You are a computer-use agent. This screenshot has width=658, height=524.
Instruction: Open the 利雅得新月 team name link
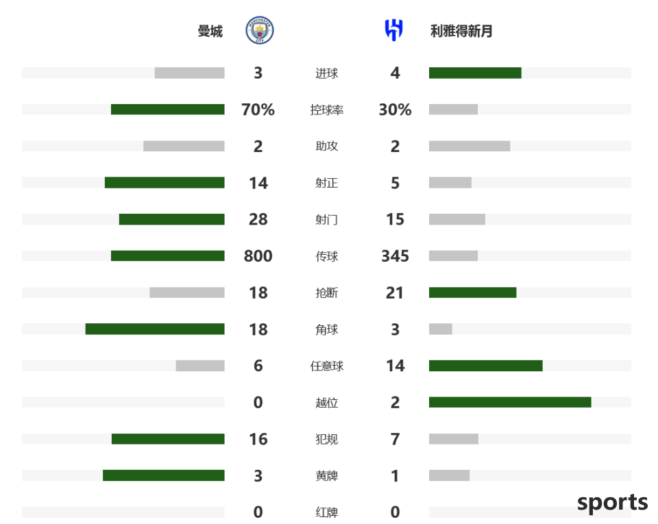(461, 31)
